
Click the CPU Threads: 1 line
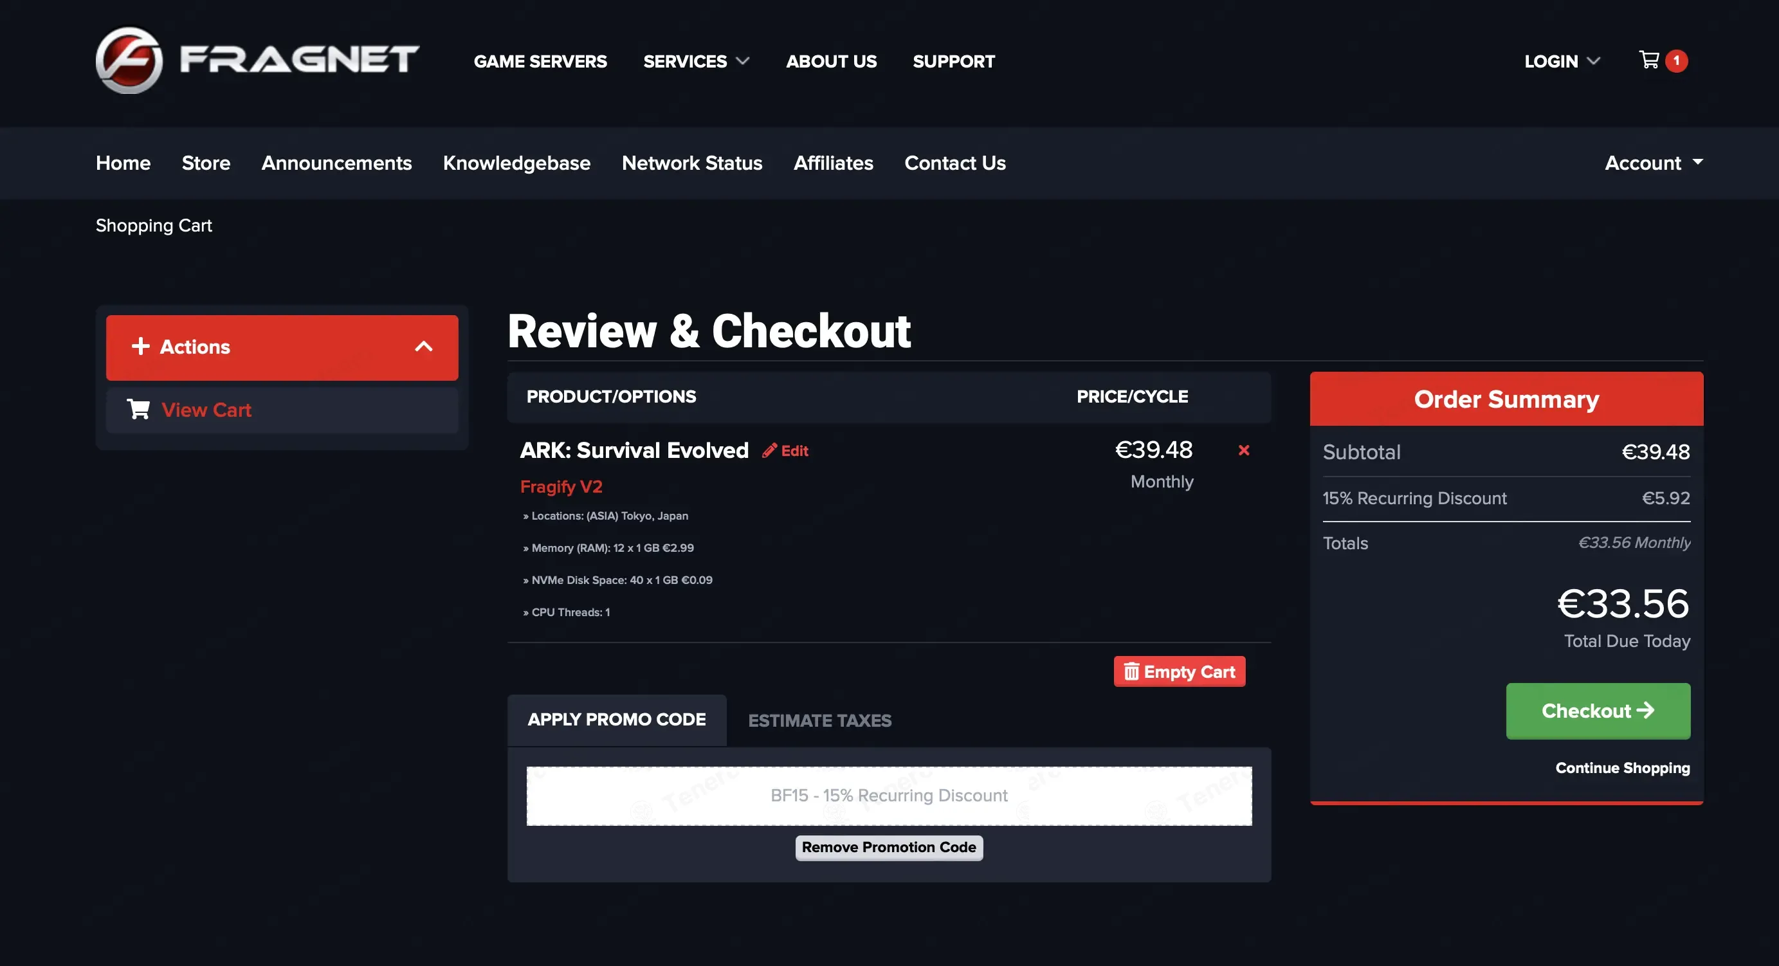pos(566,612)
